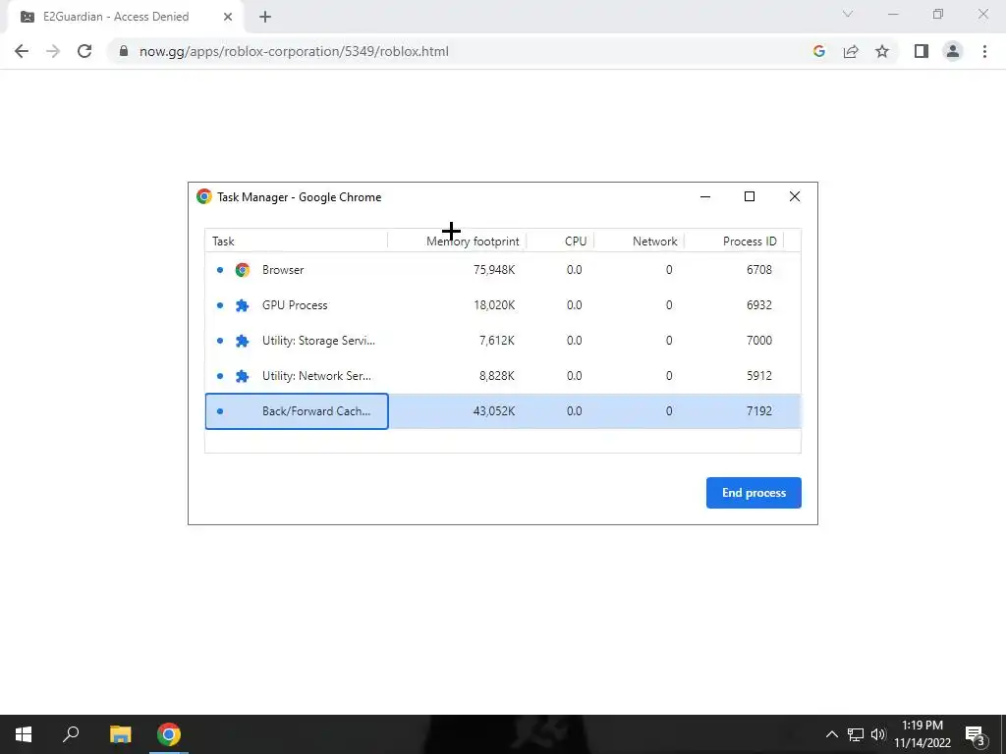Open clock and calendar showing 1:19 PM
This screenshot has width=1006, height=754.
[922, 734]
